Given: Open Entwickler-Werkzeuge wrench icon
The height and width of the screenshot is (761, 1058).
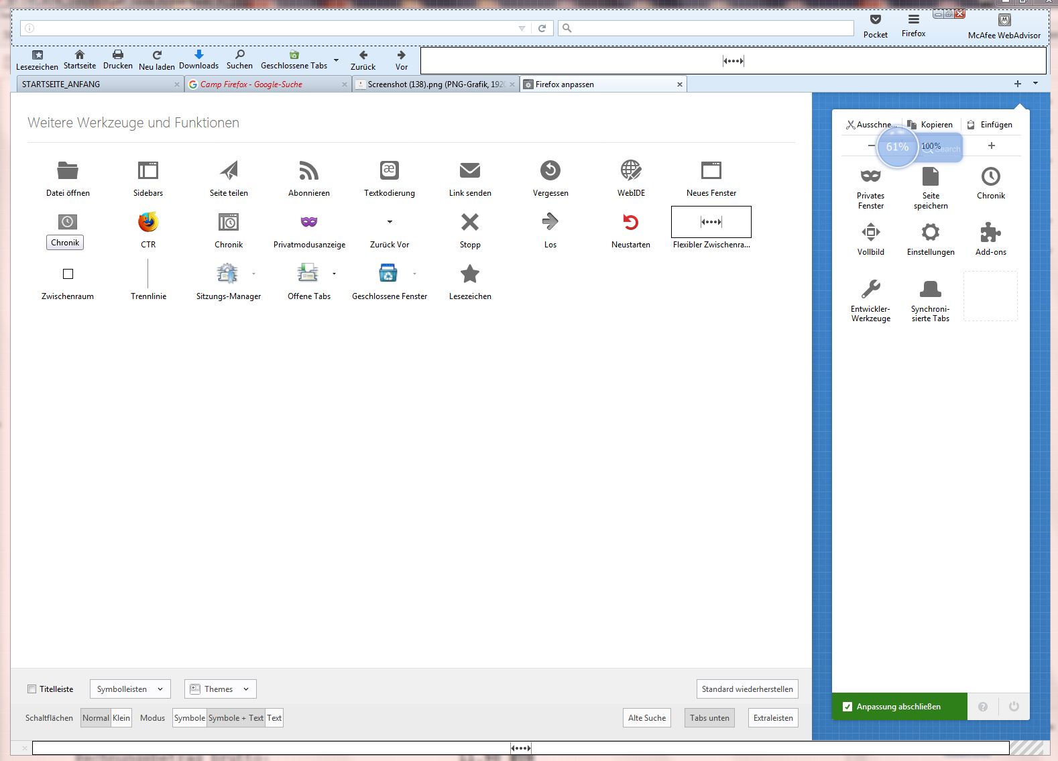Looking at the screenshot, I should 870,289.
